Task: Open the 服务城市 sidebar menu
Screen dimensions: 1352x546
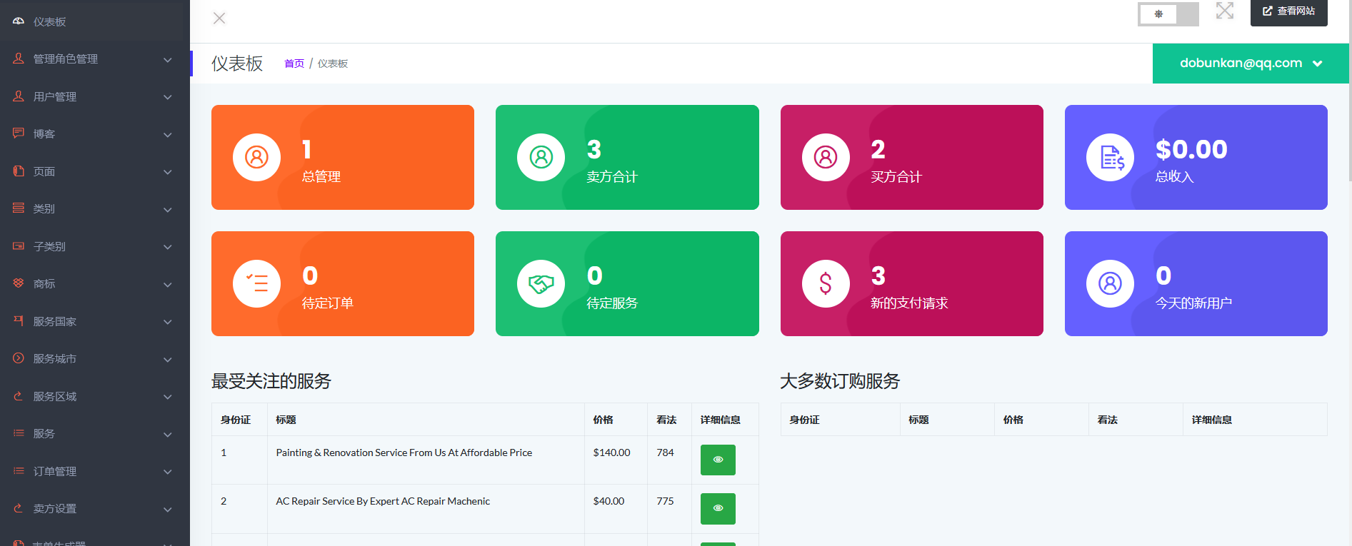Action: point(91,358)
